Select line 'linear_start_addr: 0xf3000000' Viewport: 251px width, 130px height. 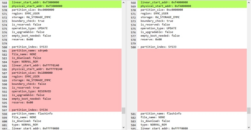point(35,2)
